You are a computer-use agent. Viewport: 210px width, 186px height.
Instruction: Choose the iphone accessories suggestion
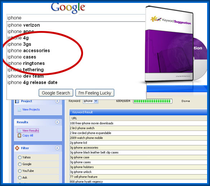pyautogui.click(x=29, y=50)
